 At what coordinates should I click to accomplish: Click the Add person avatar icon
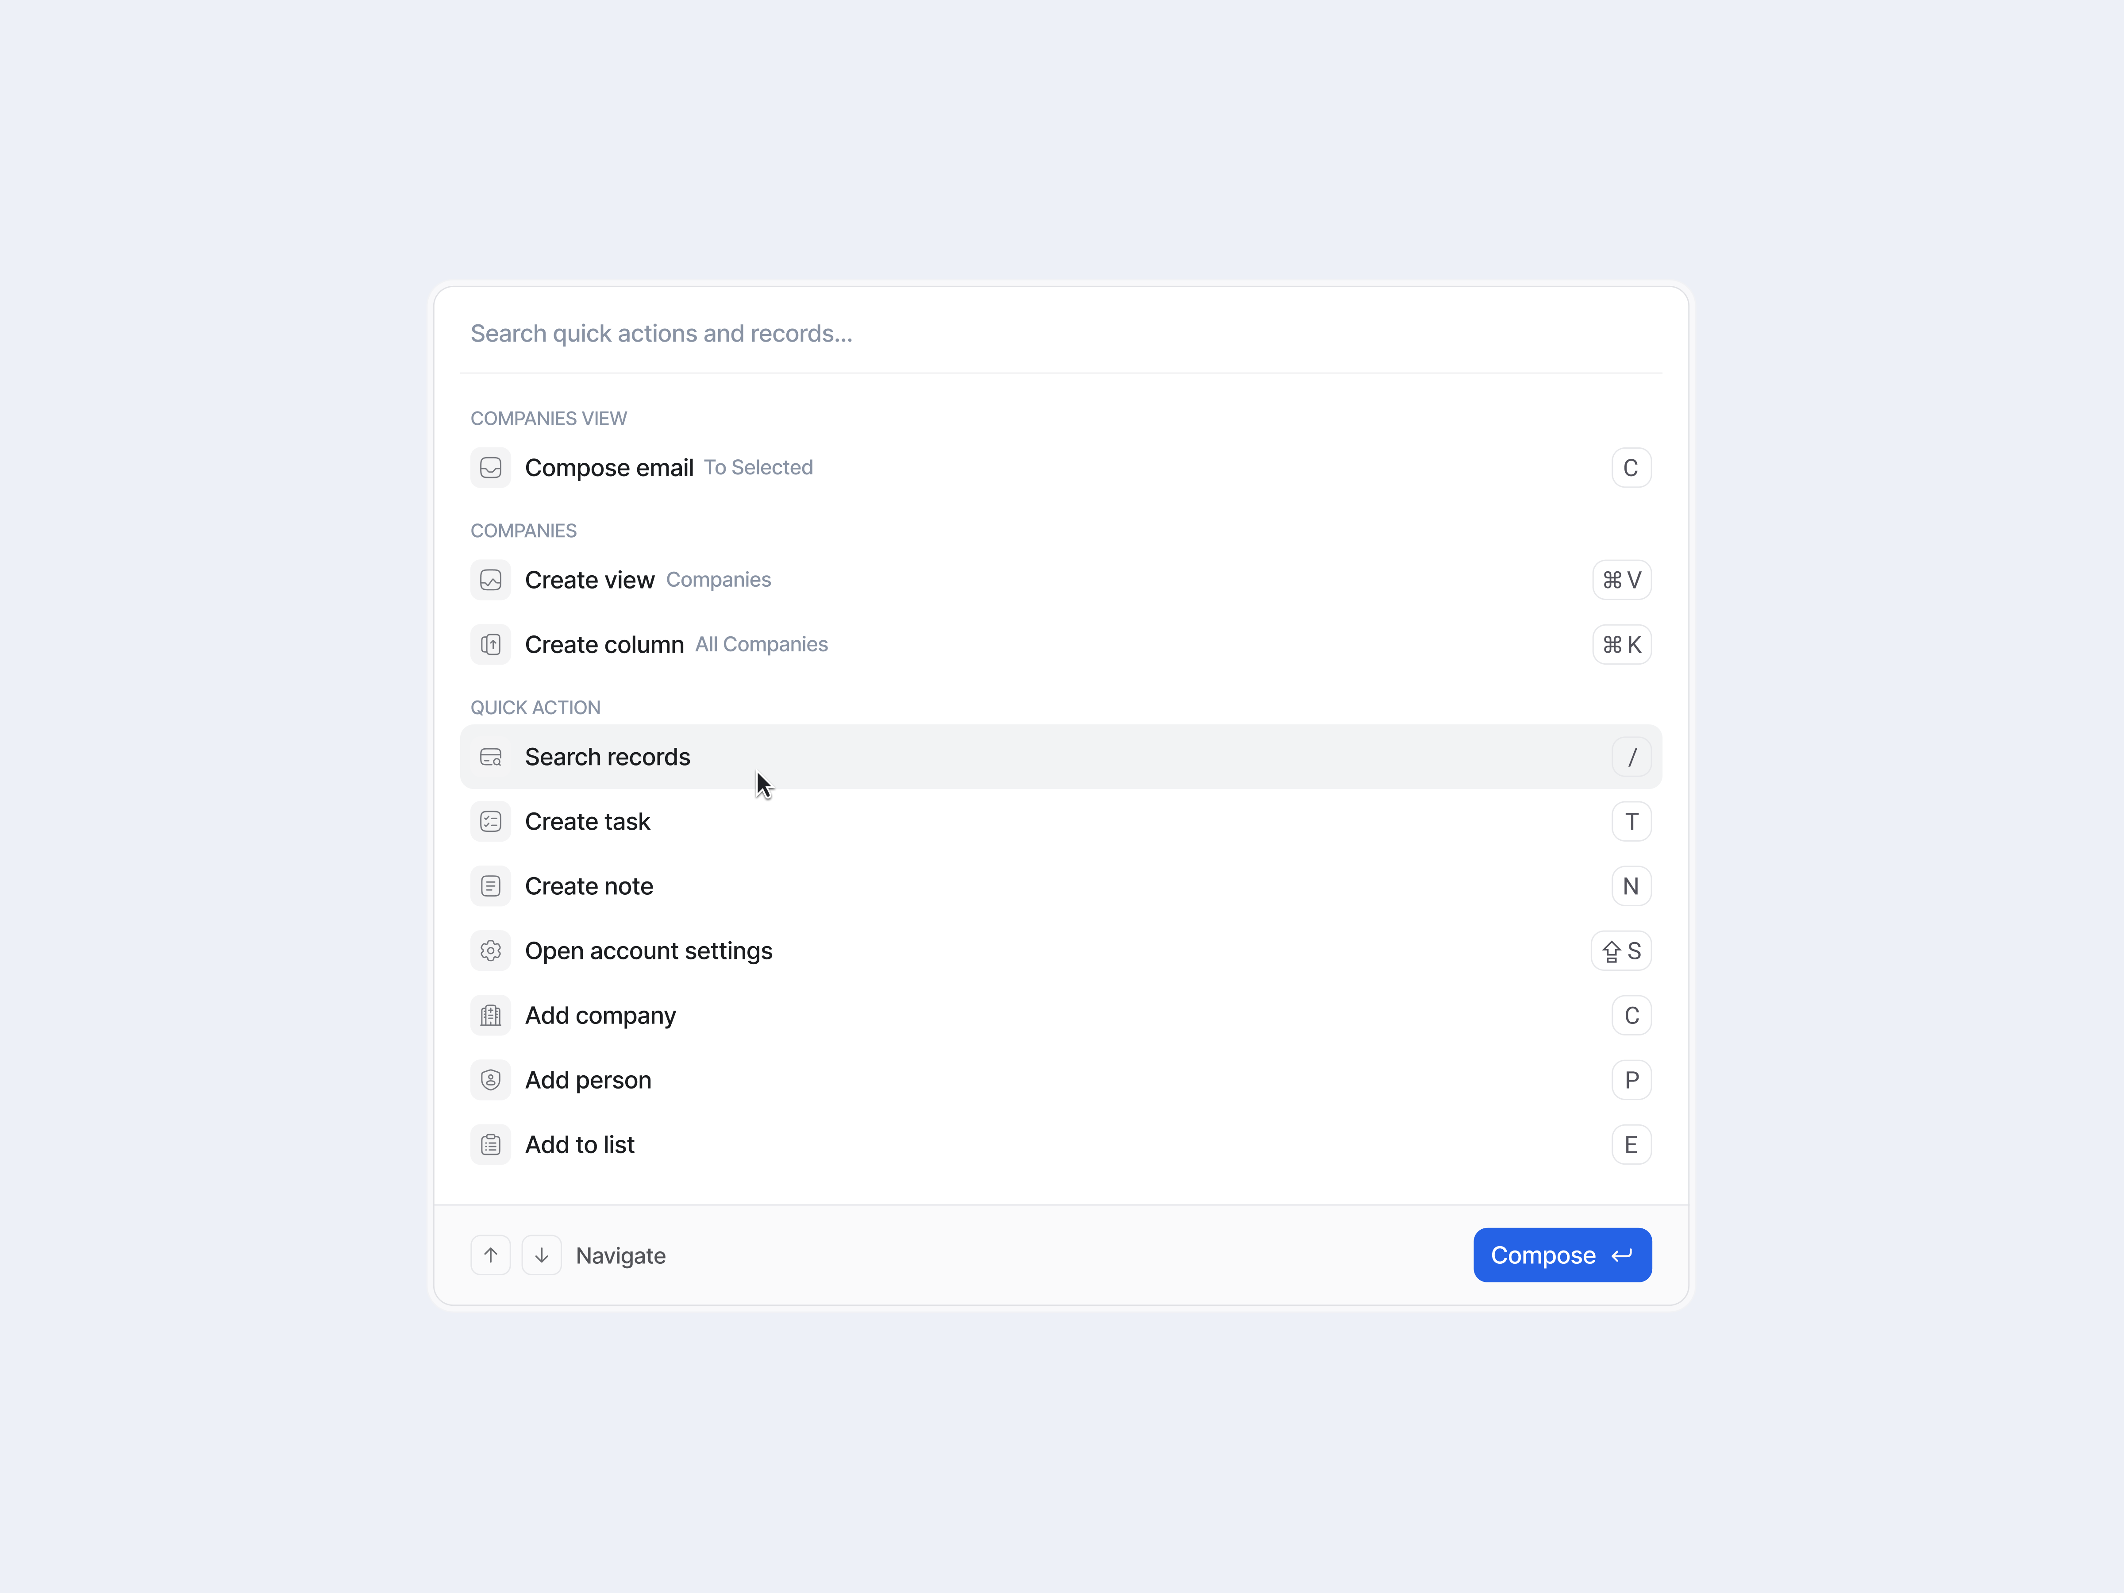click(491, 1079)
